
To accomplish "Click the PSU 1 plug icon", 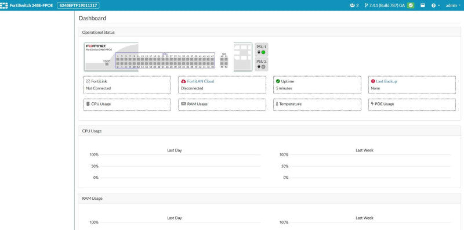I will pyautogui.click(x=259, y=52).
